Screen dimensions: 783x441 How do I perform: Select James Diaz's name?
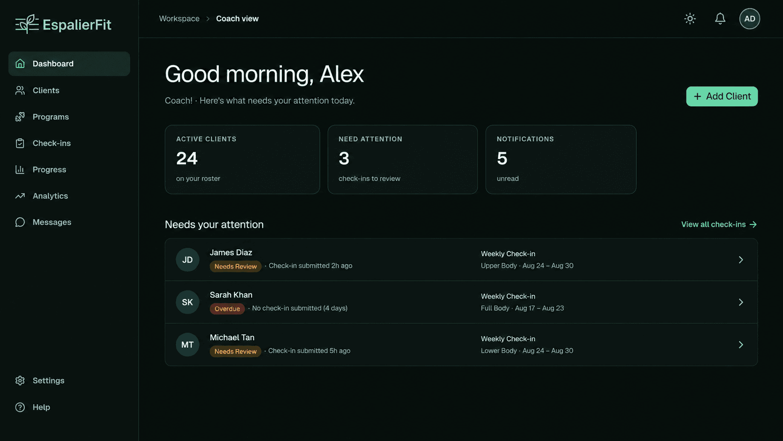pyautogui.click(x=231, y=253)
